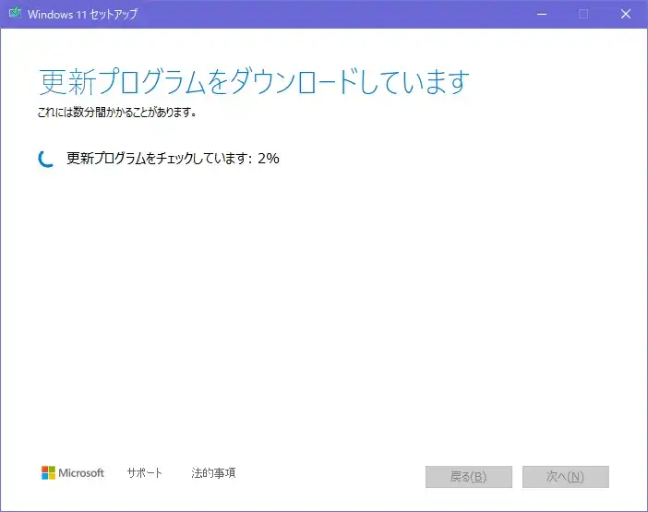Screen dimensions: 648x512
Task: Click the 更新プログラムをダウンロードしています heading
Action: coord(254,82)
